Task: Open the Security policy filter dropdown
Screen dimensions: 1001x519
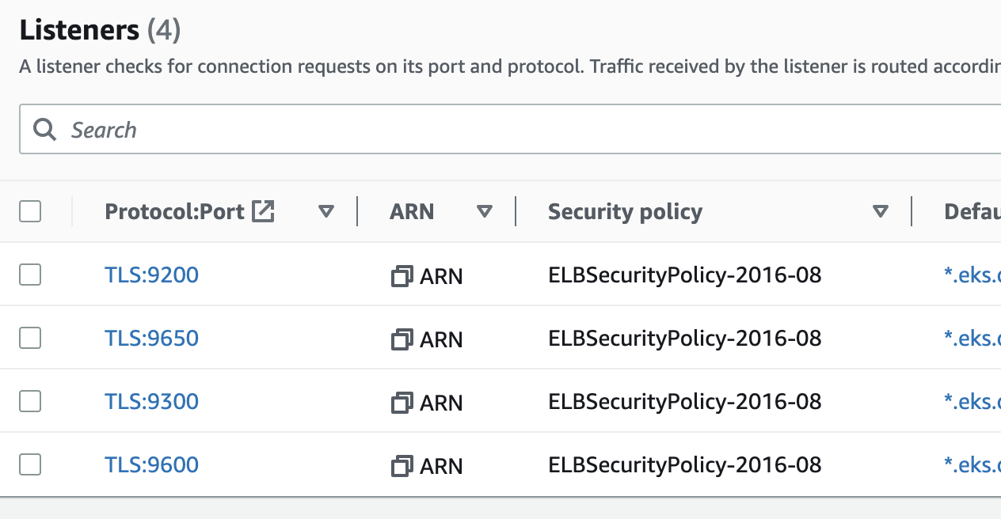Action: [x=880, y=211]
